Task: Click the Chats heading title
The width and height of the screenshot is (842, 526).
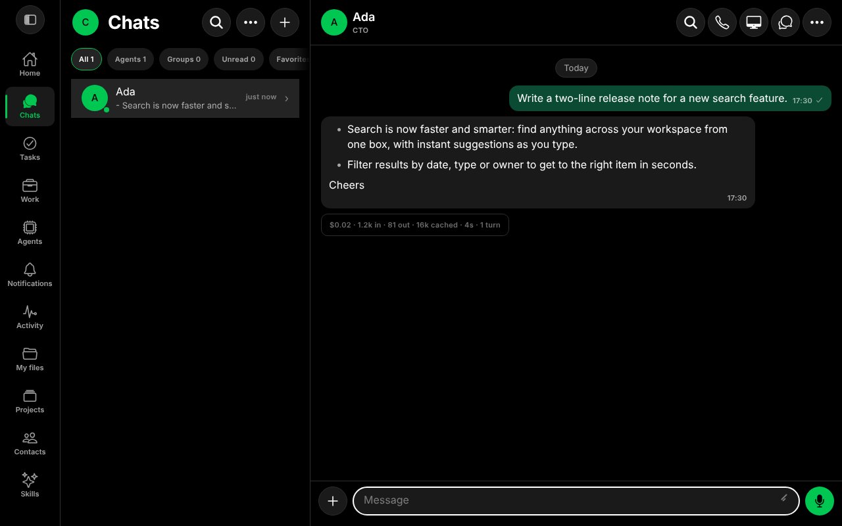Action: [x=134, y=22]
